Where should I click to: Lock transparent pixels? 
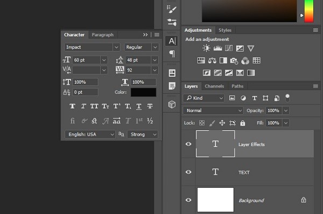[202, 123]
